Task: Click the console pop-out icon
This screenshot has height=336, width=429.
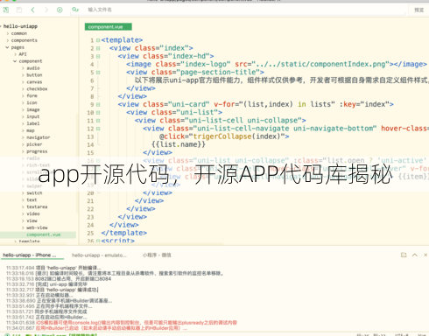Action: click(x=404, y=255)
